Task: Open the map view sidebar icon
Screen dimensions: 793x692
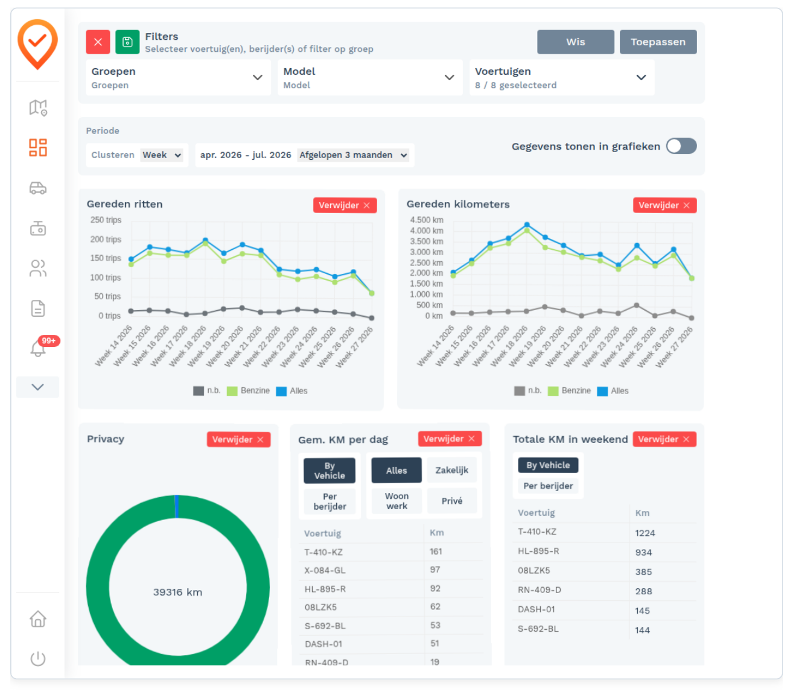Action: (38, 107)
